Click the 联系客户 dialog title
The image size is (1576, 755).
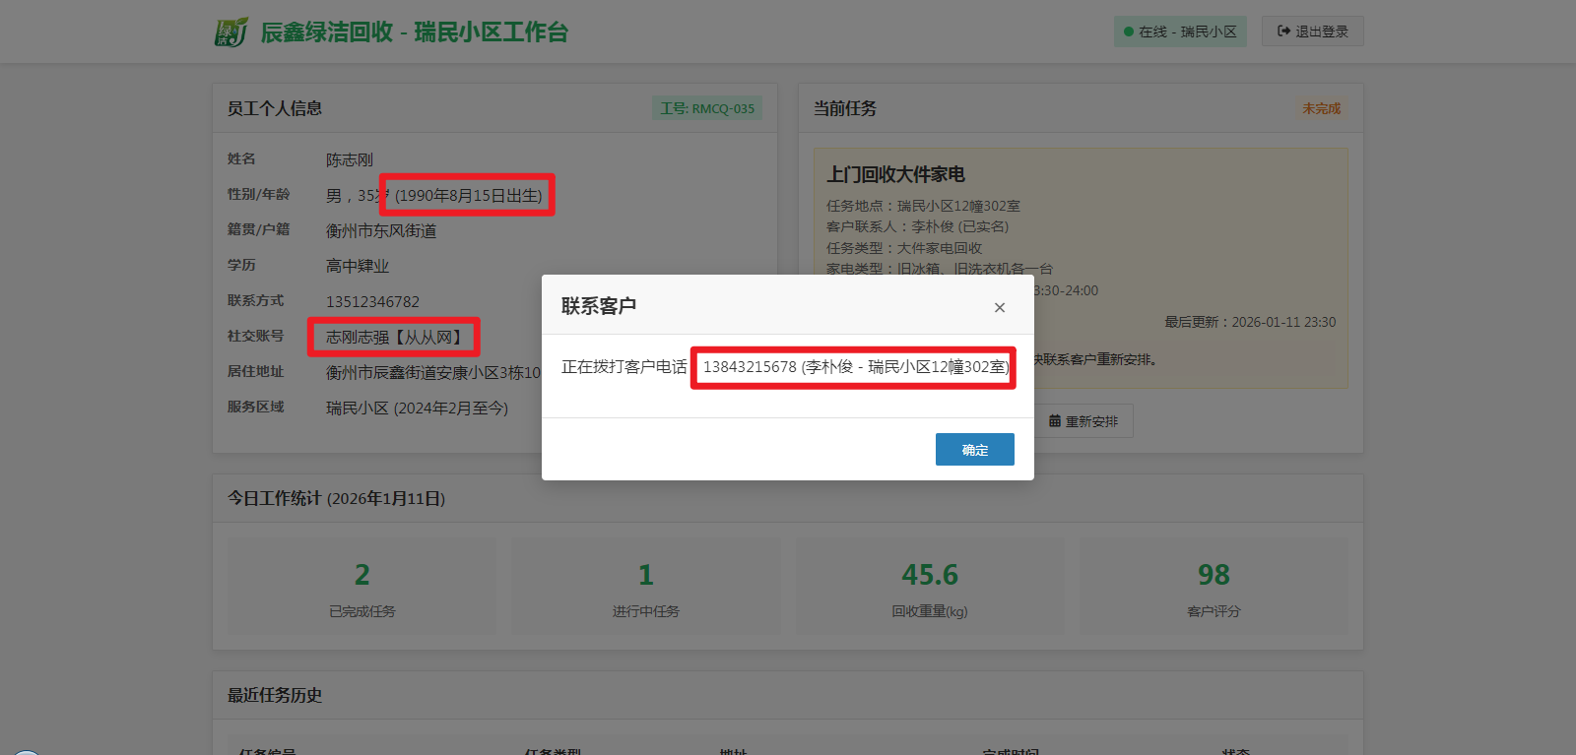599,305
